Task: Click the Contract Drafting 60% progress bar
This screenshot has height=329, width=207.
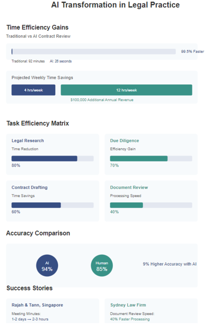Action: pyautogui.click(x=53, y=205)
